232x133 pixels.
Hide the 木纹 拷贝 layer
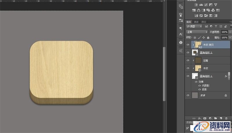(188, 45)
